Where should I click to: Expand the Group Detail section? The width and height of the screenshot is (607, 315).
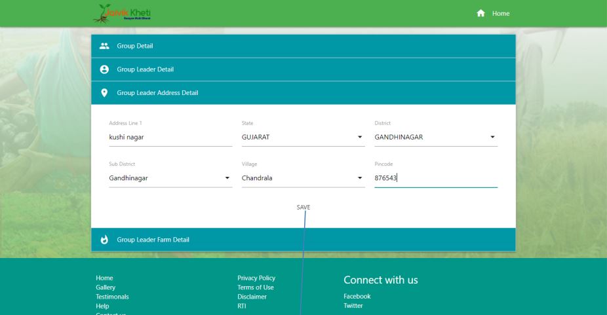tap(303, 46)
